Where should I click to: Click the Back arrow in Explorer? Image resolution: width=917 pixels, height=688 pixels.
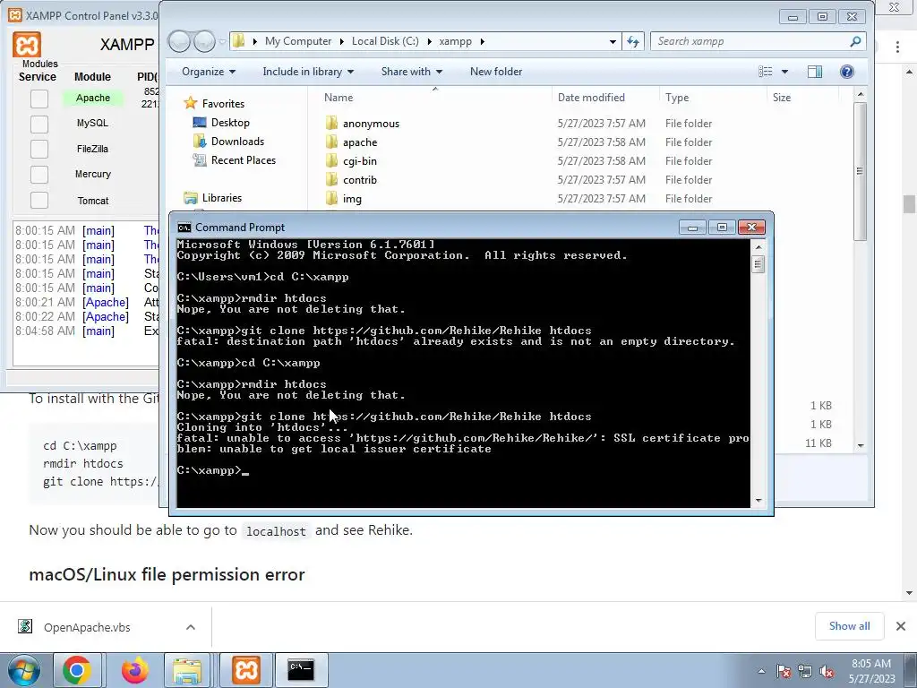click(x=179, y=41)
